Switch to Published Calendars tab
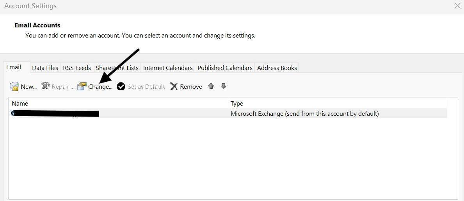This screenshot has height=201, width=464. (225, 68)
